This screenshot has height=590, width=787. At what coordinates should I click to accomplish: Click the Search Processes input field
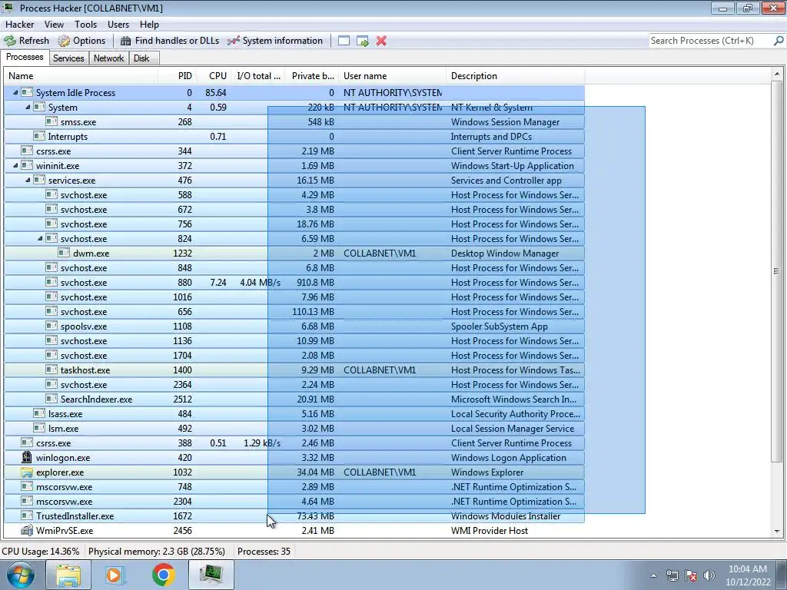711,41
